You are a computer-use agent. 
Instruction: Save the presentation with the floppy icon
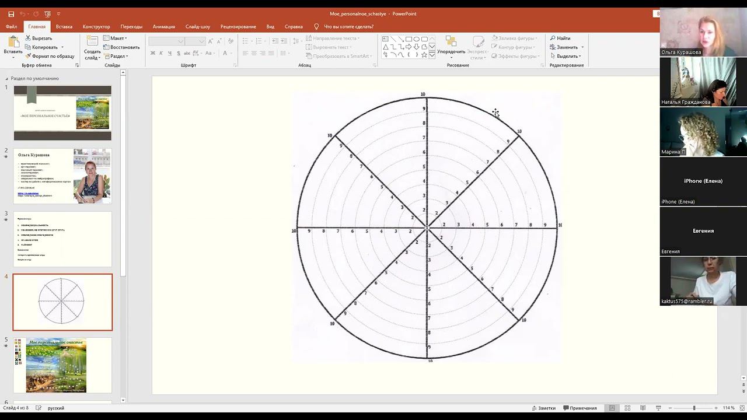pyautogui.click(x=11, y=14)
